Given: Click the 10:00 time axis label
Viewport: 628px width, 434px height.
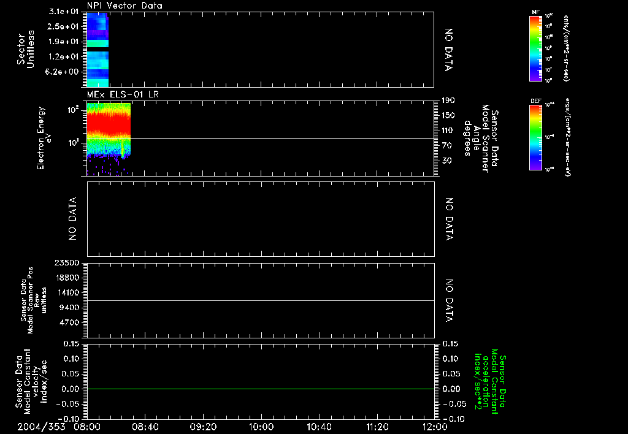Looking at the screenshot, I should point(261,427).
